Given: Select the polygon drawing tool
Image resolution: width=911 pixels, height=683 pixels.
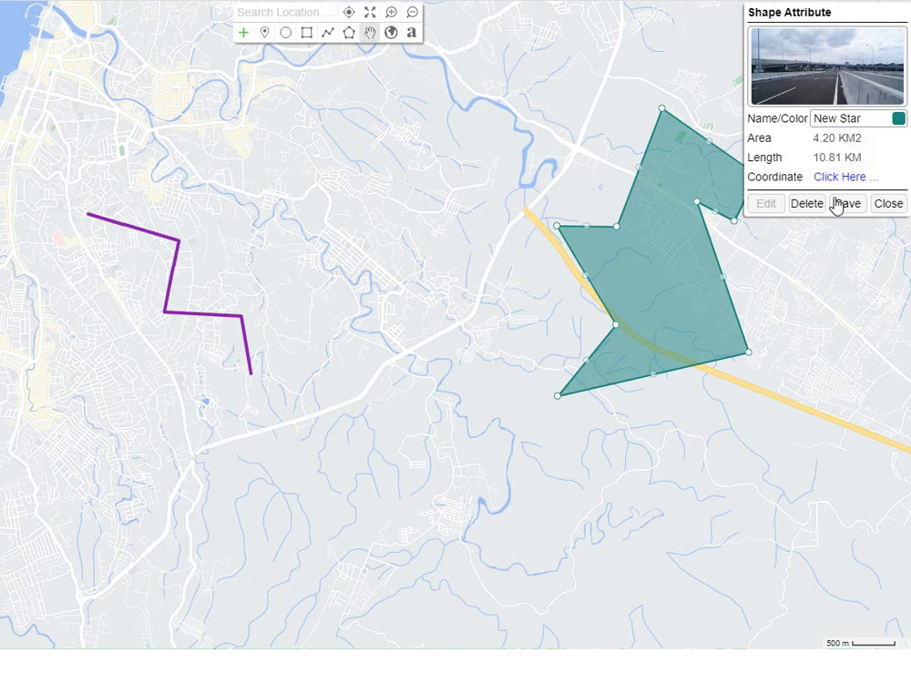Looking at the screenshot, I should click(x=349, y=33).
